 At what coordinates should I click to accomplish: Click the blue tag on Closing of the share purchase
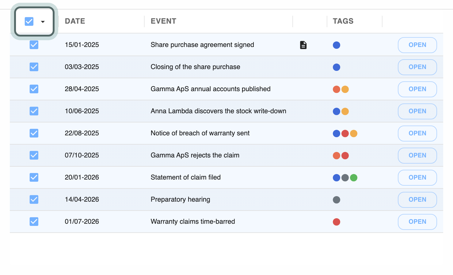coord(337,67)
